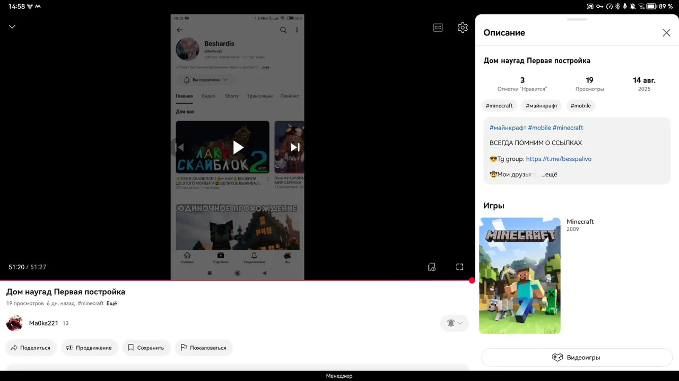Enter fullscreen mode
Image resolution: width=679 pixels, height=381 pixels.
pyautogui.click(x=459, y=267)
